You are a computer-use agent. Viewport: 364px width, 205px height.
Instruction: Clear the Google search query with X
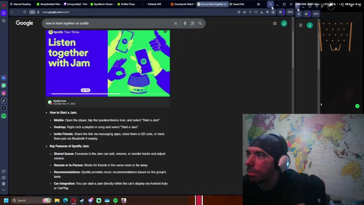(x=175, y=23)
